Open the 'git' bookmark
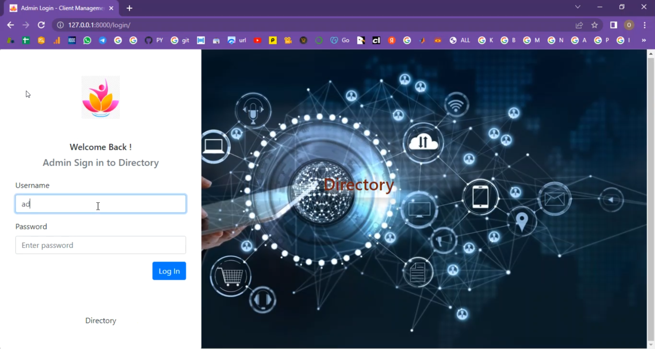The width and height of the screenshot is (655, 349). click(180, 40)
